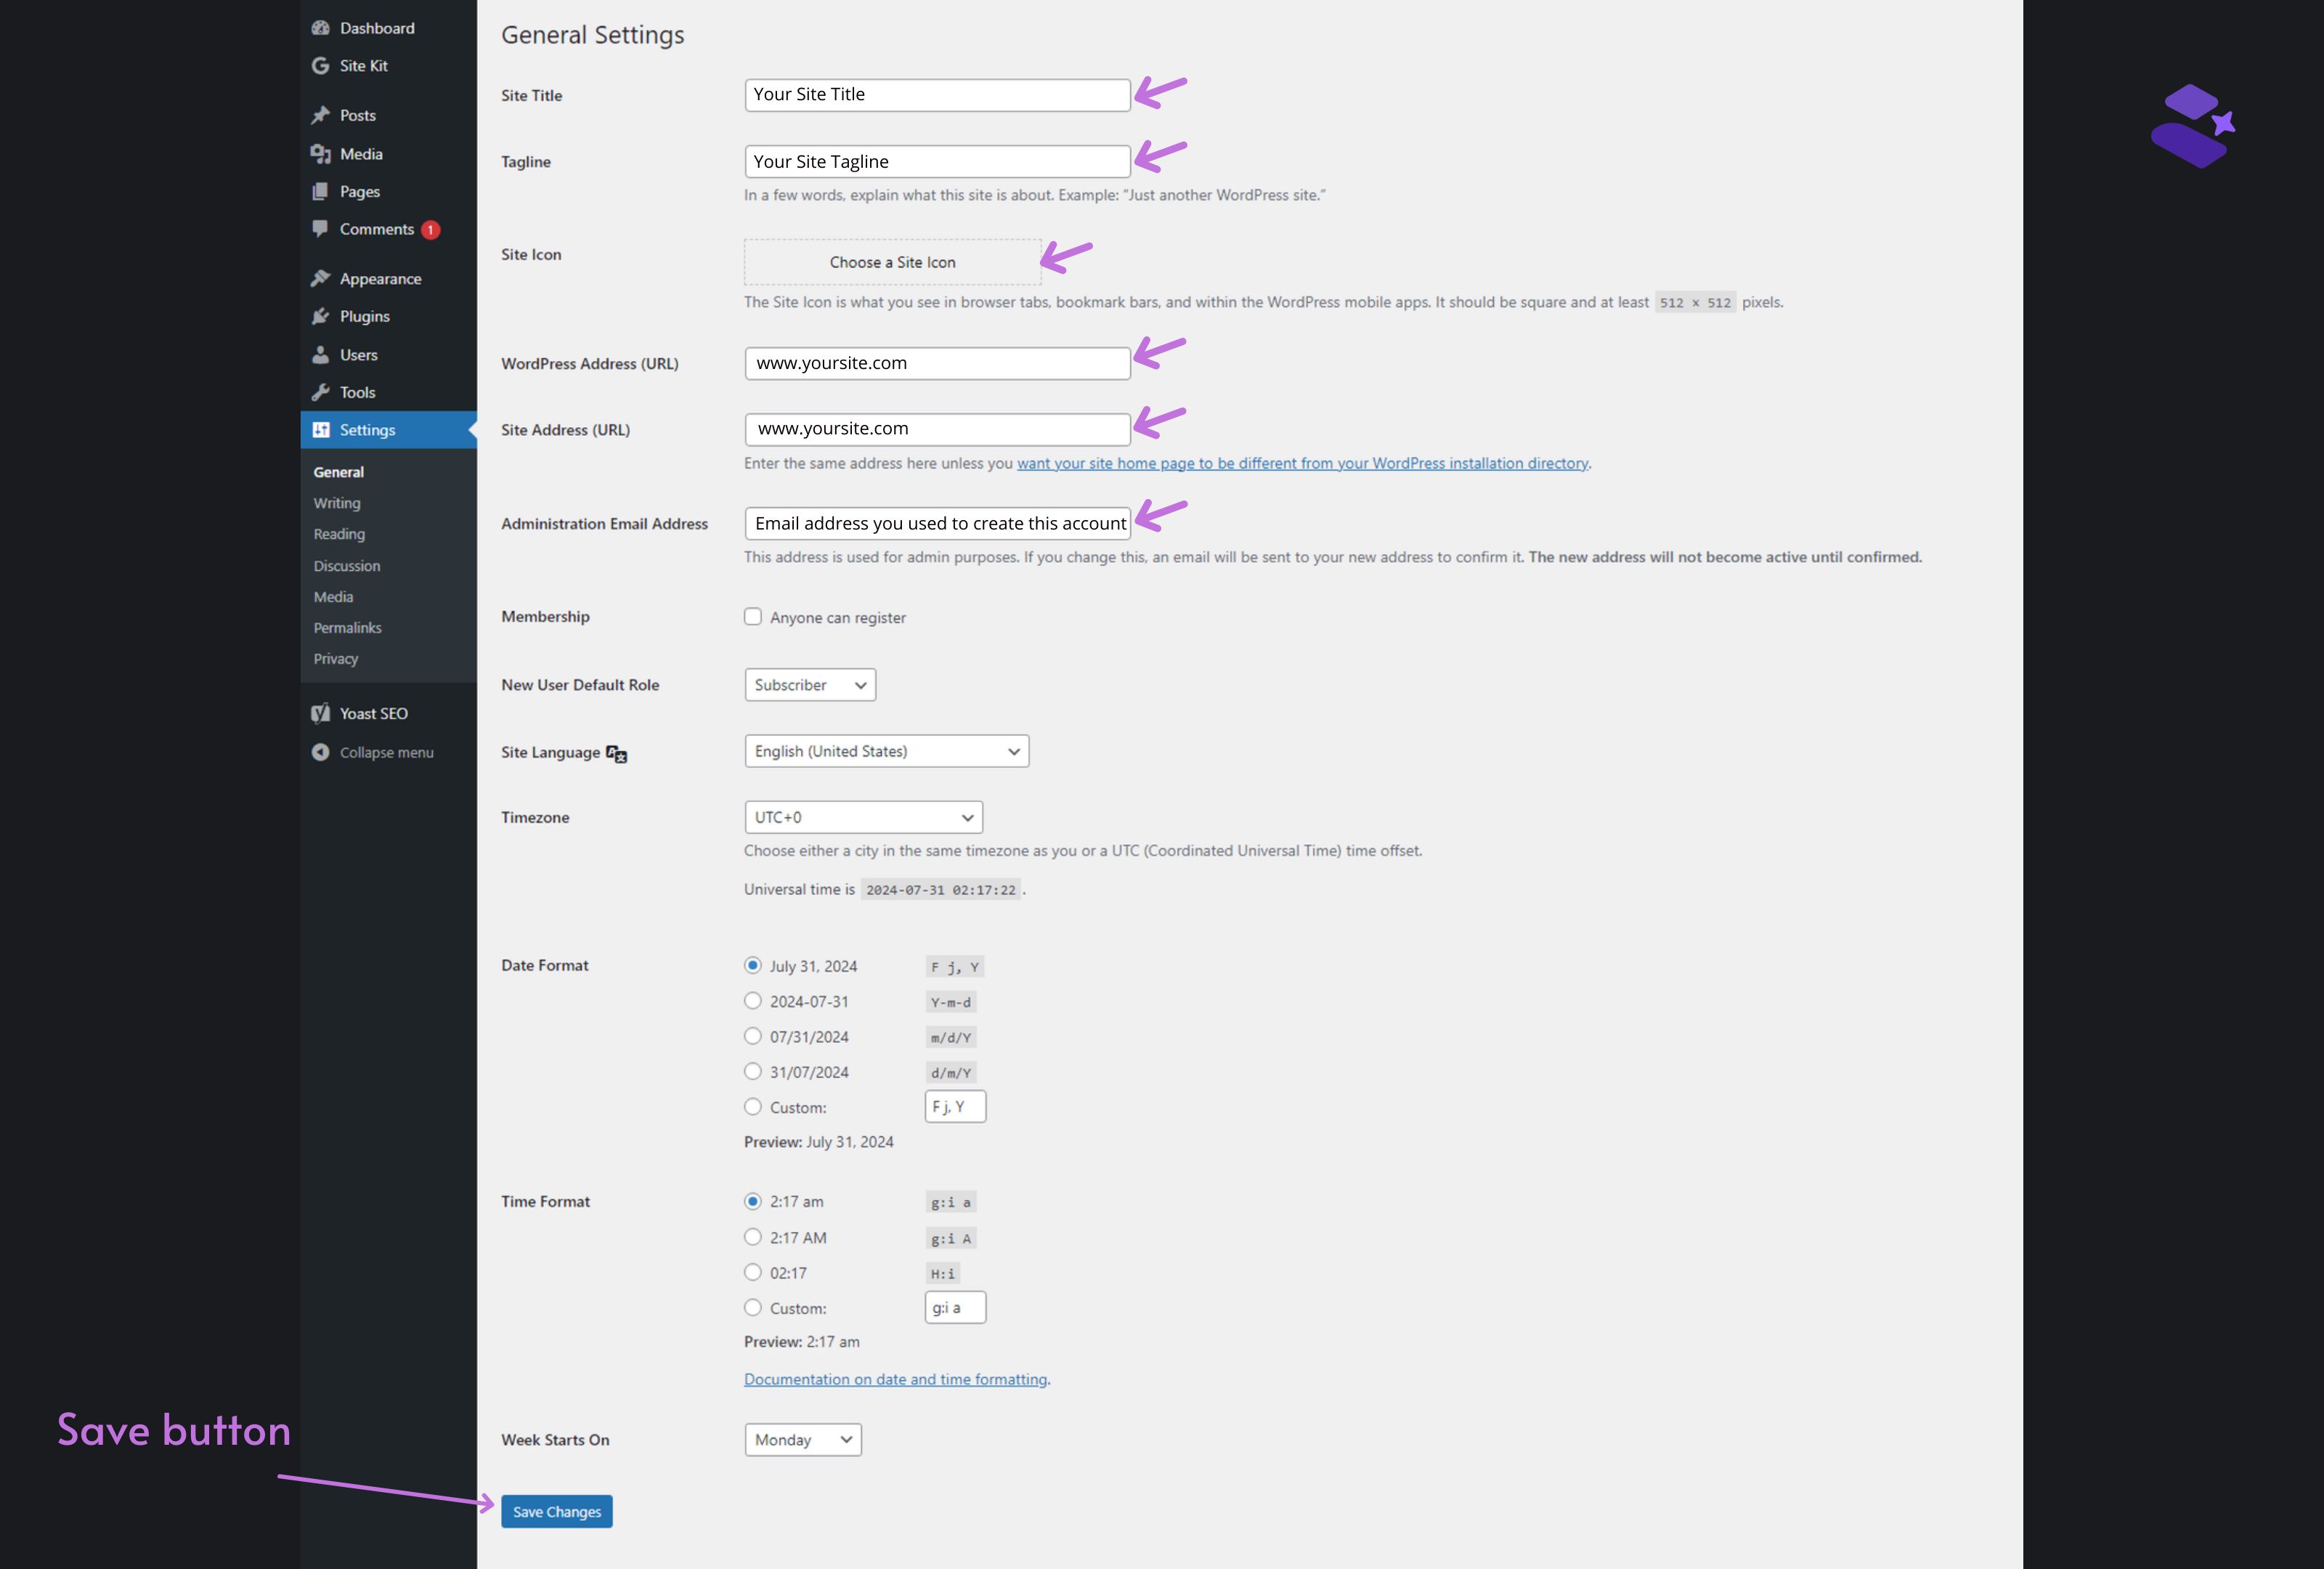Click Choose a Site Icon button

click(x=891, y=261)
